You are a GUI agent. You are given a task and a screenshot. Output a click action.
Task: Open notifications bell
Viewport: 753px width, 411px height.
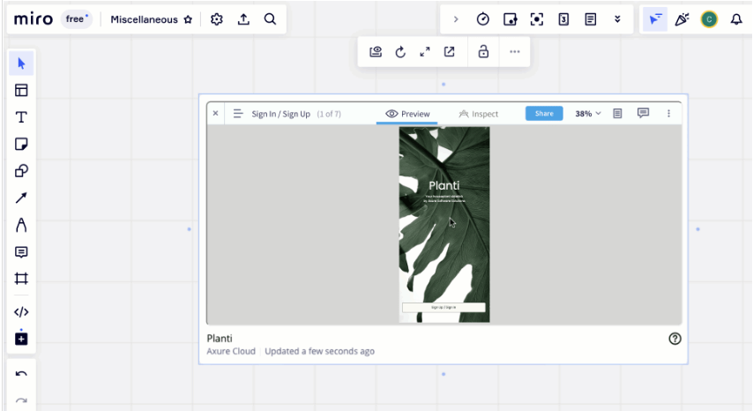point(734,19)
